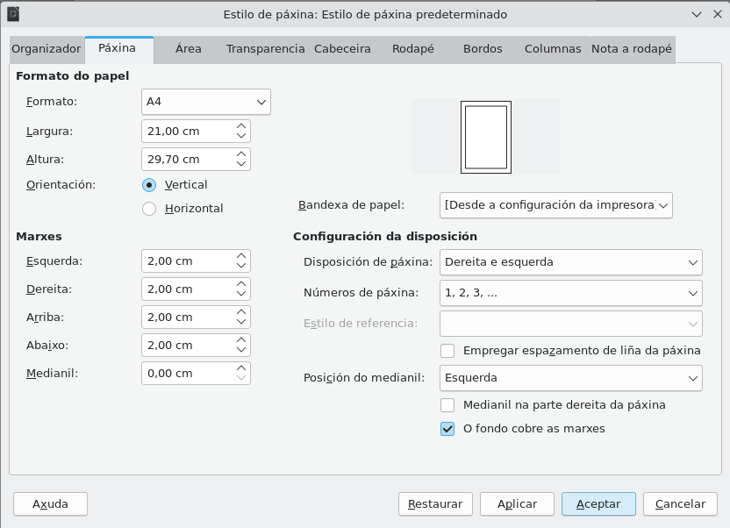Decrease the Abaixo margin
Viewport: 730px width, 528px height.
pyautogui.click(x=241, y=350)
